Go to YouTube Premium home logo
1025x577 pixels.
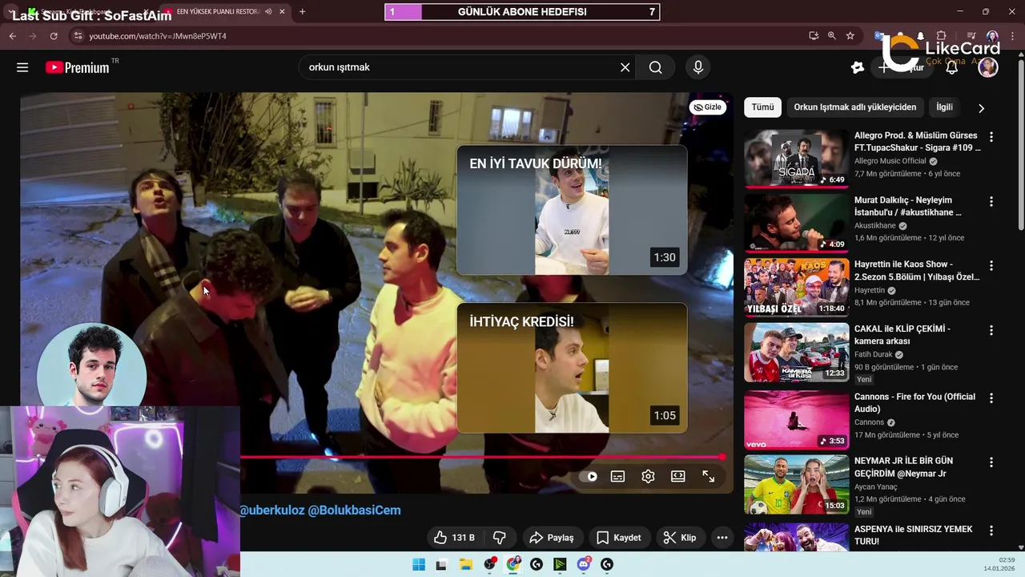click(x=77, y=67)
